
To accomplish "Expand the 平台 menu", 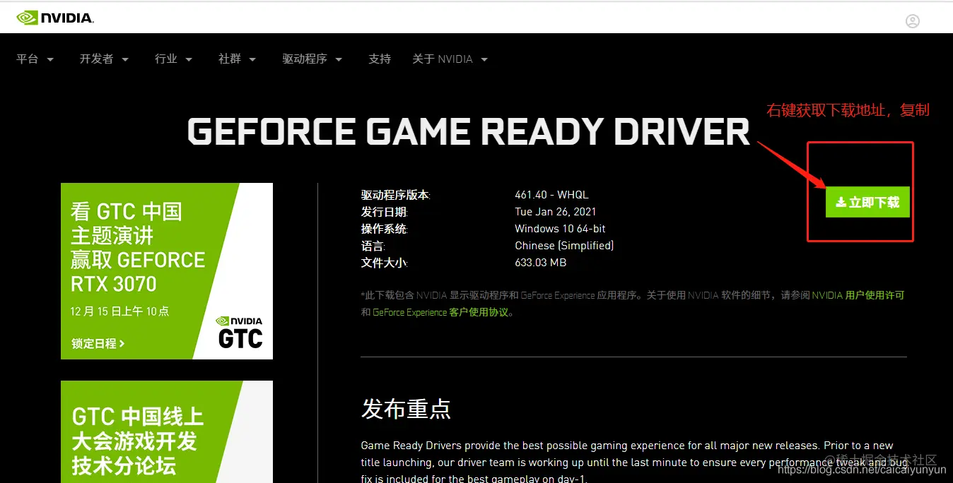I will 35,59.
